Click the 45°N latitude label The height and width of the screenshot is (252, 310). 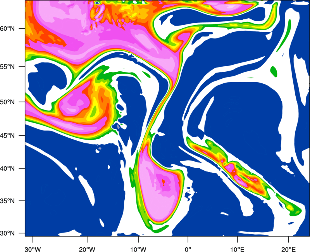pos(7,135)
